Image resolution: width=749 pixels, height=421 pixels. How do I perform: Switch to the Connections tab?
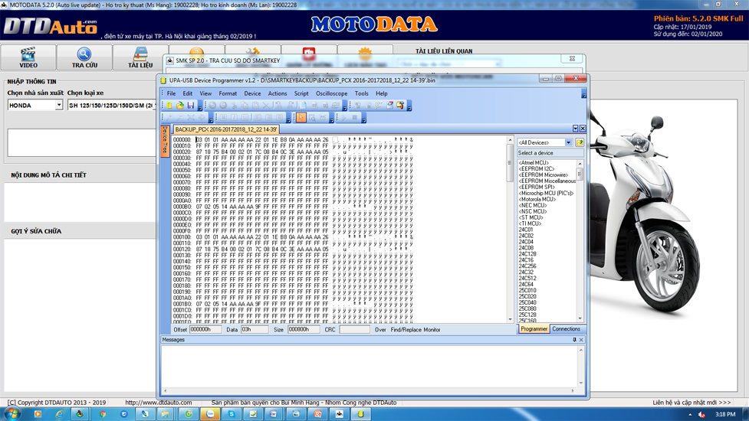566,329
